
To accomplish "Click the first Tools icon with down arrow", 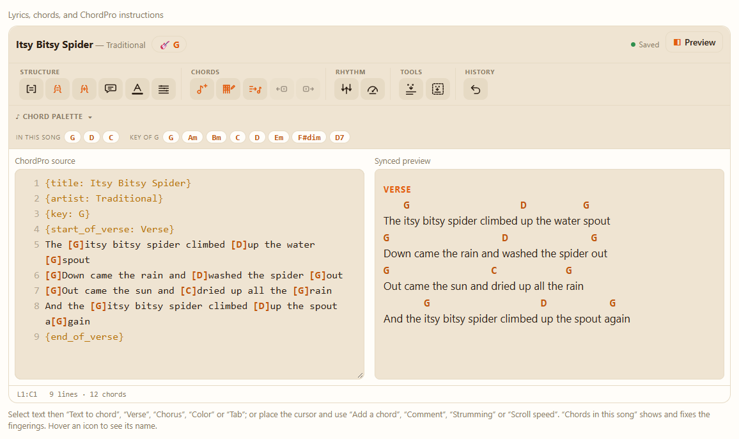I will [x=411, y=89].
